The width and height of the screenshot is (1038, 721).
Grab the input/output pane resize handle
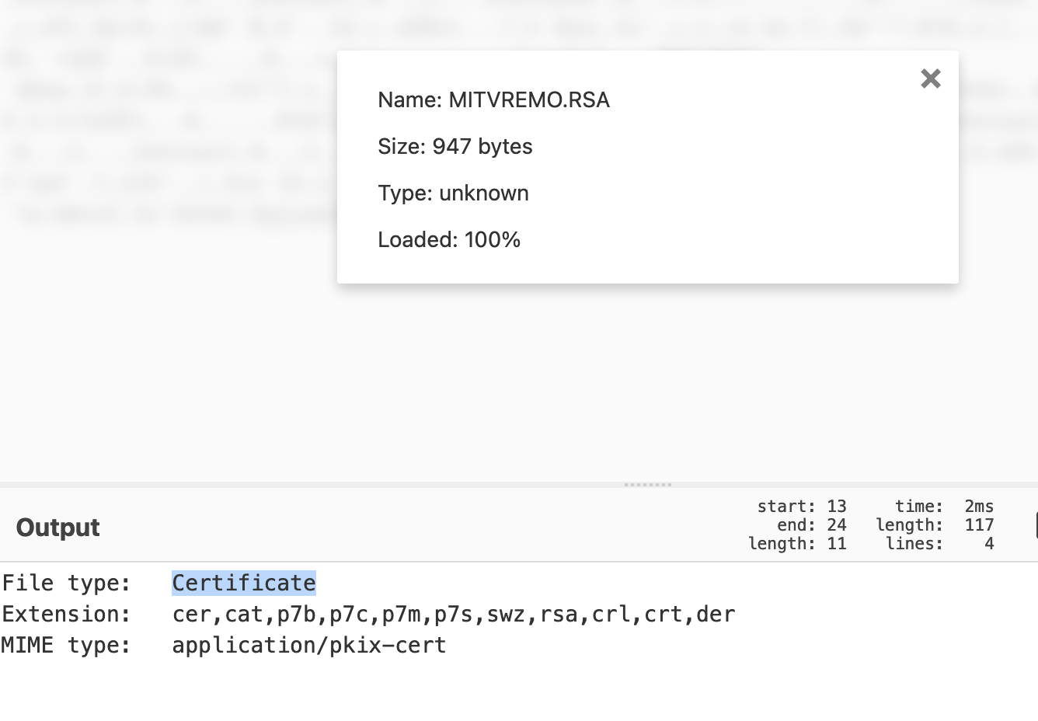click(647, 485)
